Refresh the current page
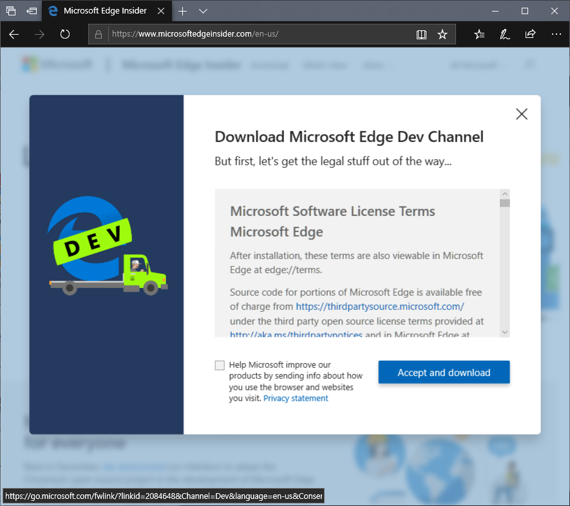 64,35
